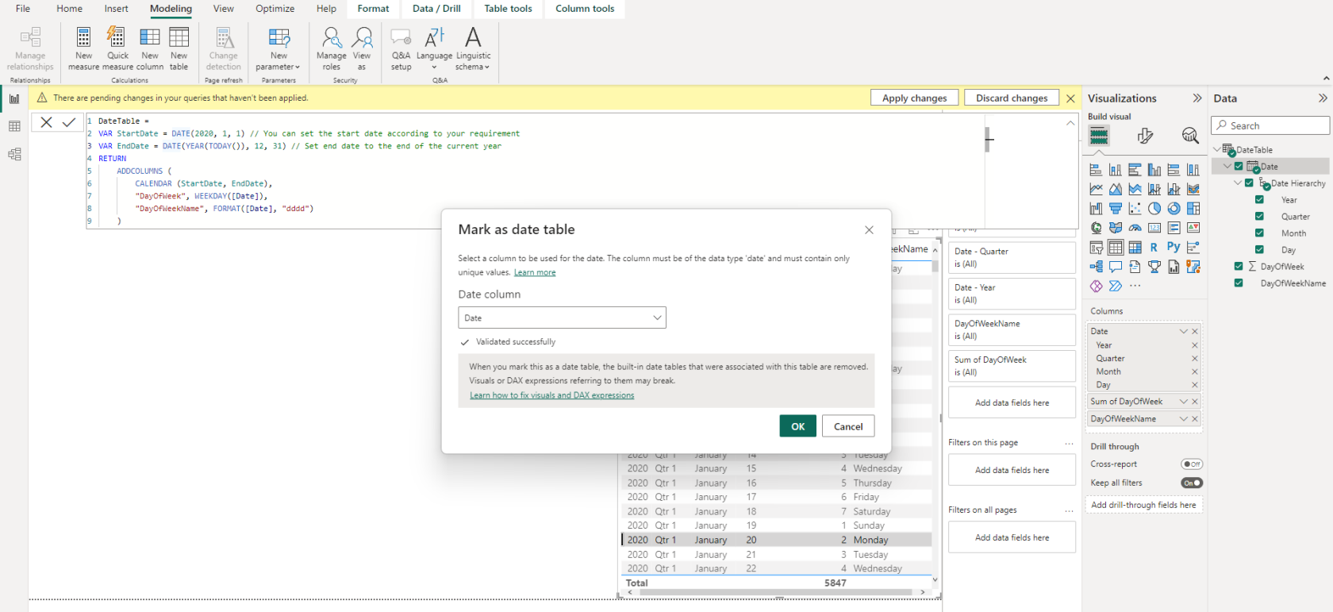Viewport: 1333px width, 612px height.
Task: Switch to the Optimize ribbon tab
Action: [x=275, y=9]
